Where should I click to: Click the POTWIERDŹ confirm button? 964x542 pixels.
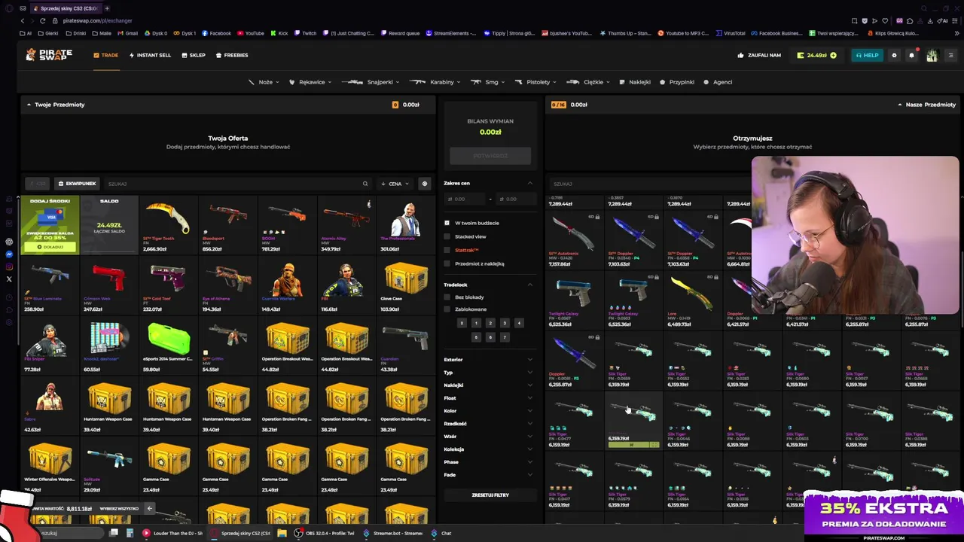[490, 156]
